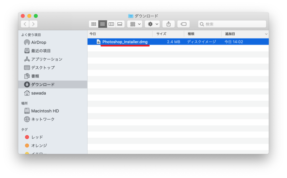The width and height of the screenshot is (287, 178).
Task: Click the 今日 14:02 date cell
Action: click(234, 42)
